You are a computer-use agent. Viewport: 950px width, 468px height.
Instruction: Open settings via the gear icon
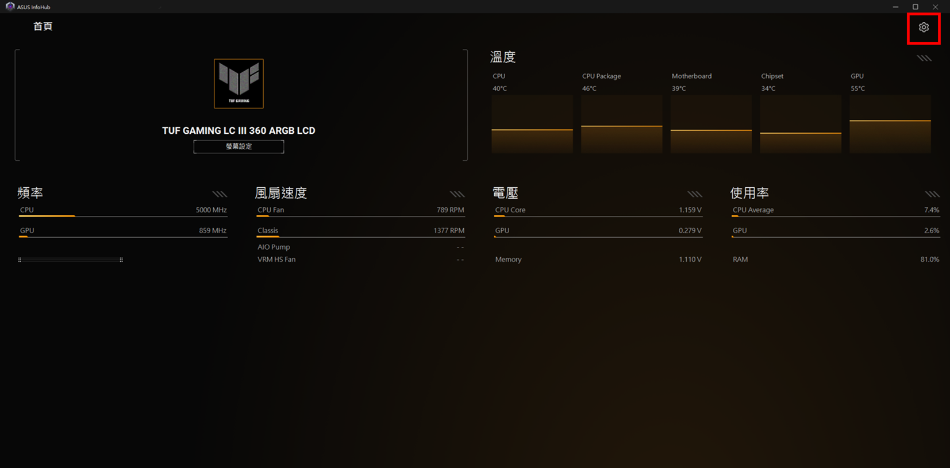click(x=924, y=28)
